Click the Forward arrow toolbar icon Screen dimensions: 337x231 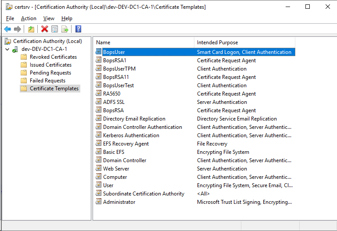click(18, 29)
